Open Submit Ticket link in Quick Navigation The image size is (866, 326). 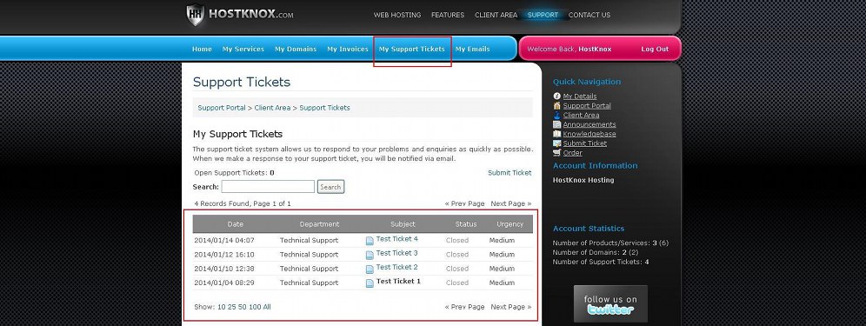tap(585, 143)
